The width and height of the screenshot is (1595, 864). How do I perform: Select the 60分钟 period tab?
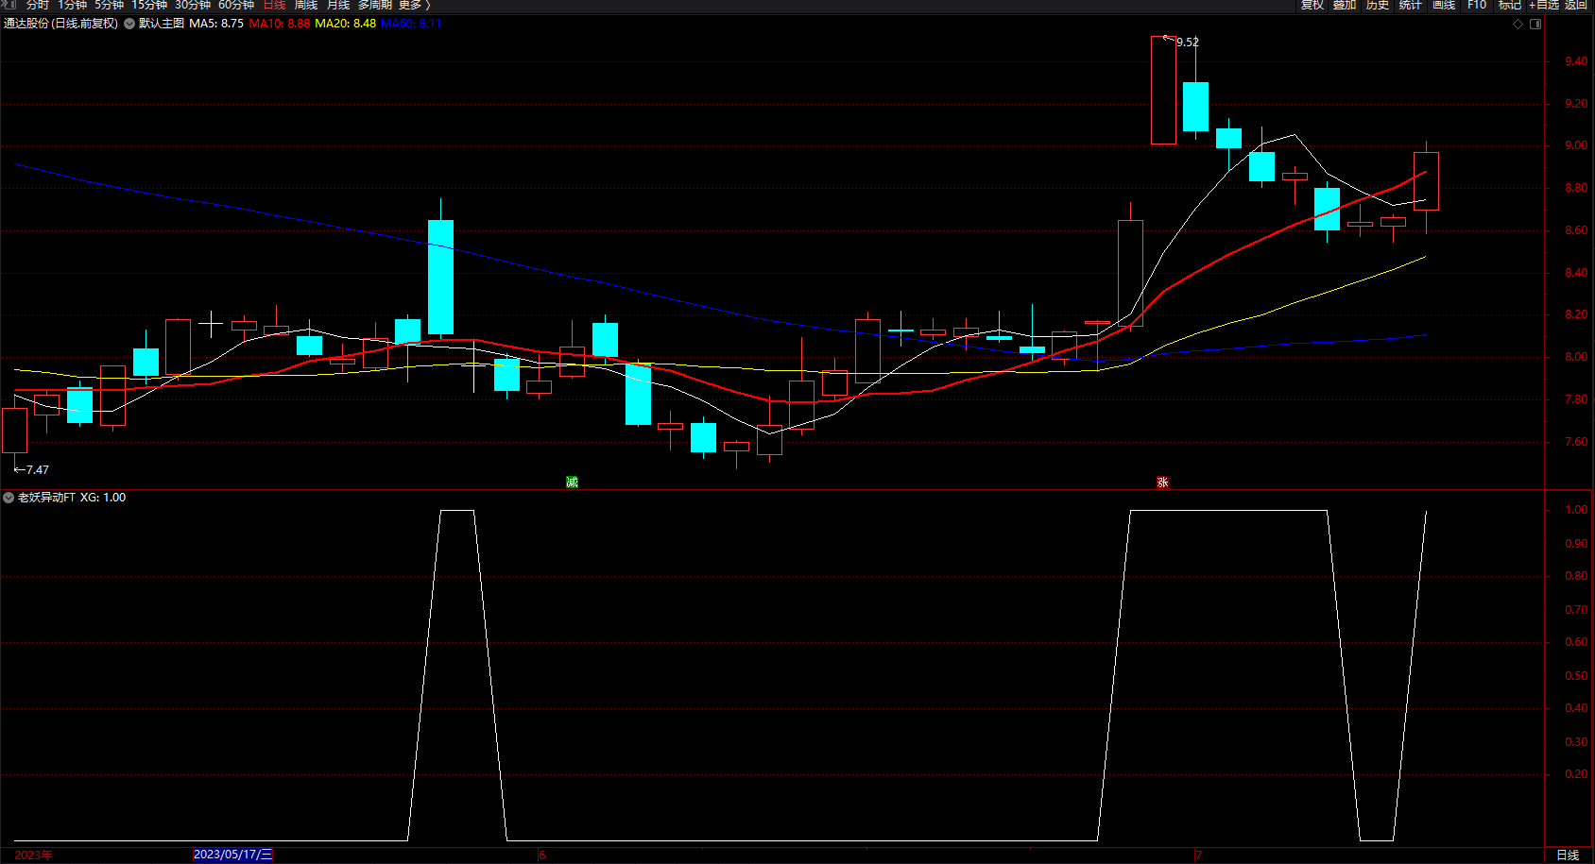coord(236,5)
